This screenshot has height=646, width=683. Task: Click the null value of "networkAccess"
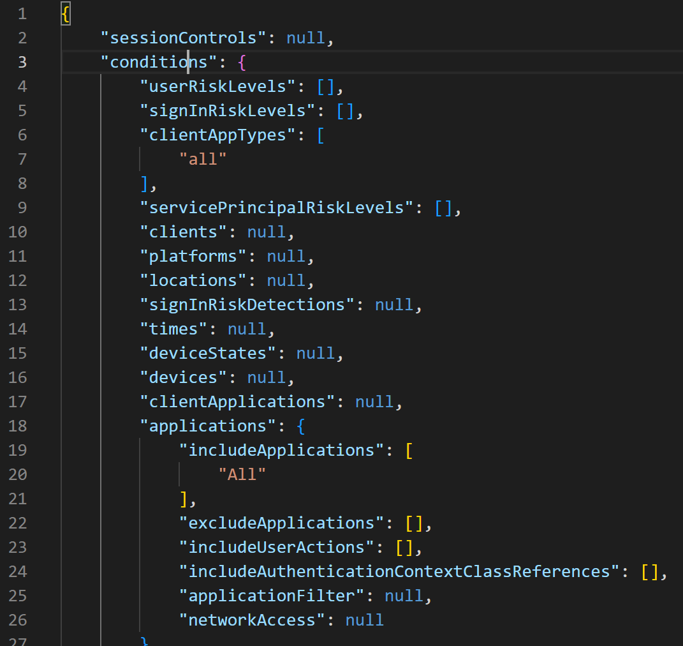tap(365, 620)
